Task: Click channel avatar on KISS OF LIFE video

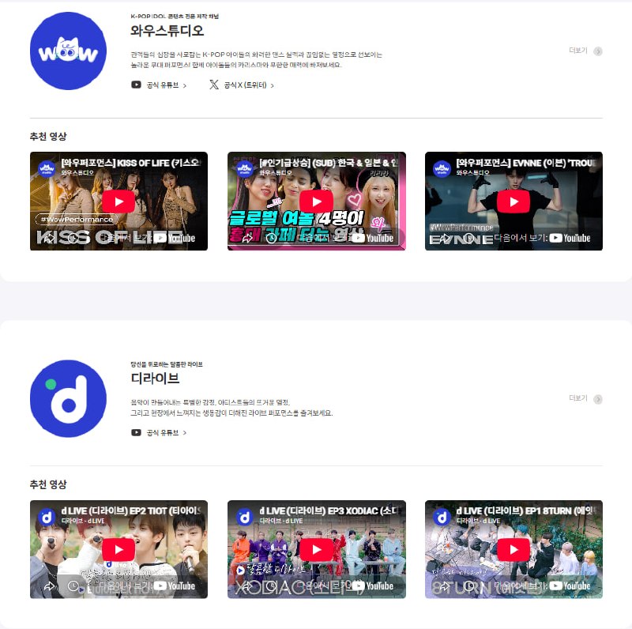Action: (x=47, y=168)
